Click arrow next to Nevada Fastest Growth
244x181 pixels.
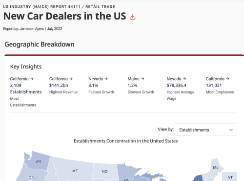pyautogui.click(x=106, y=79)
